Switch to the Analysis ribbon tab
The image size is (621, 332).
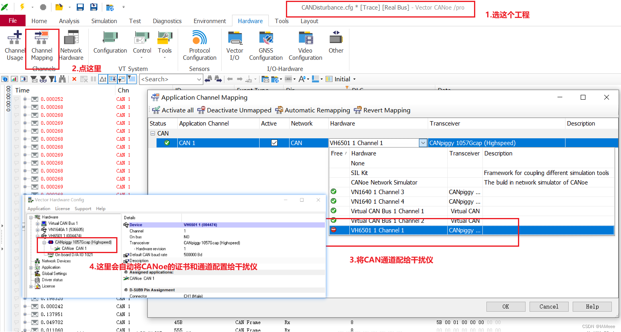[69, 21]
